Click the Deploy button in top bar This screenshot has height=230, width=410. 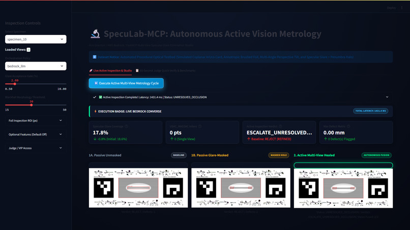tap(392, 8)
